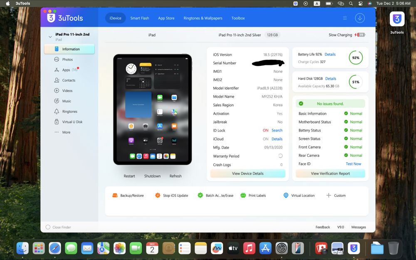The width and height of the screenshot is (416, 260).
Task: Click the Feedback link
Action: click(x=323, y=227)
